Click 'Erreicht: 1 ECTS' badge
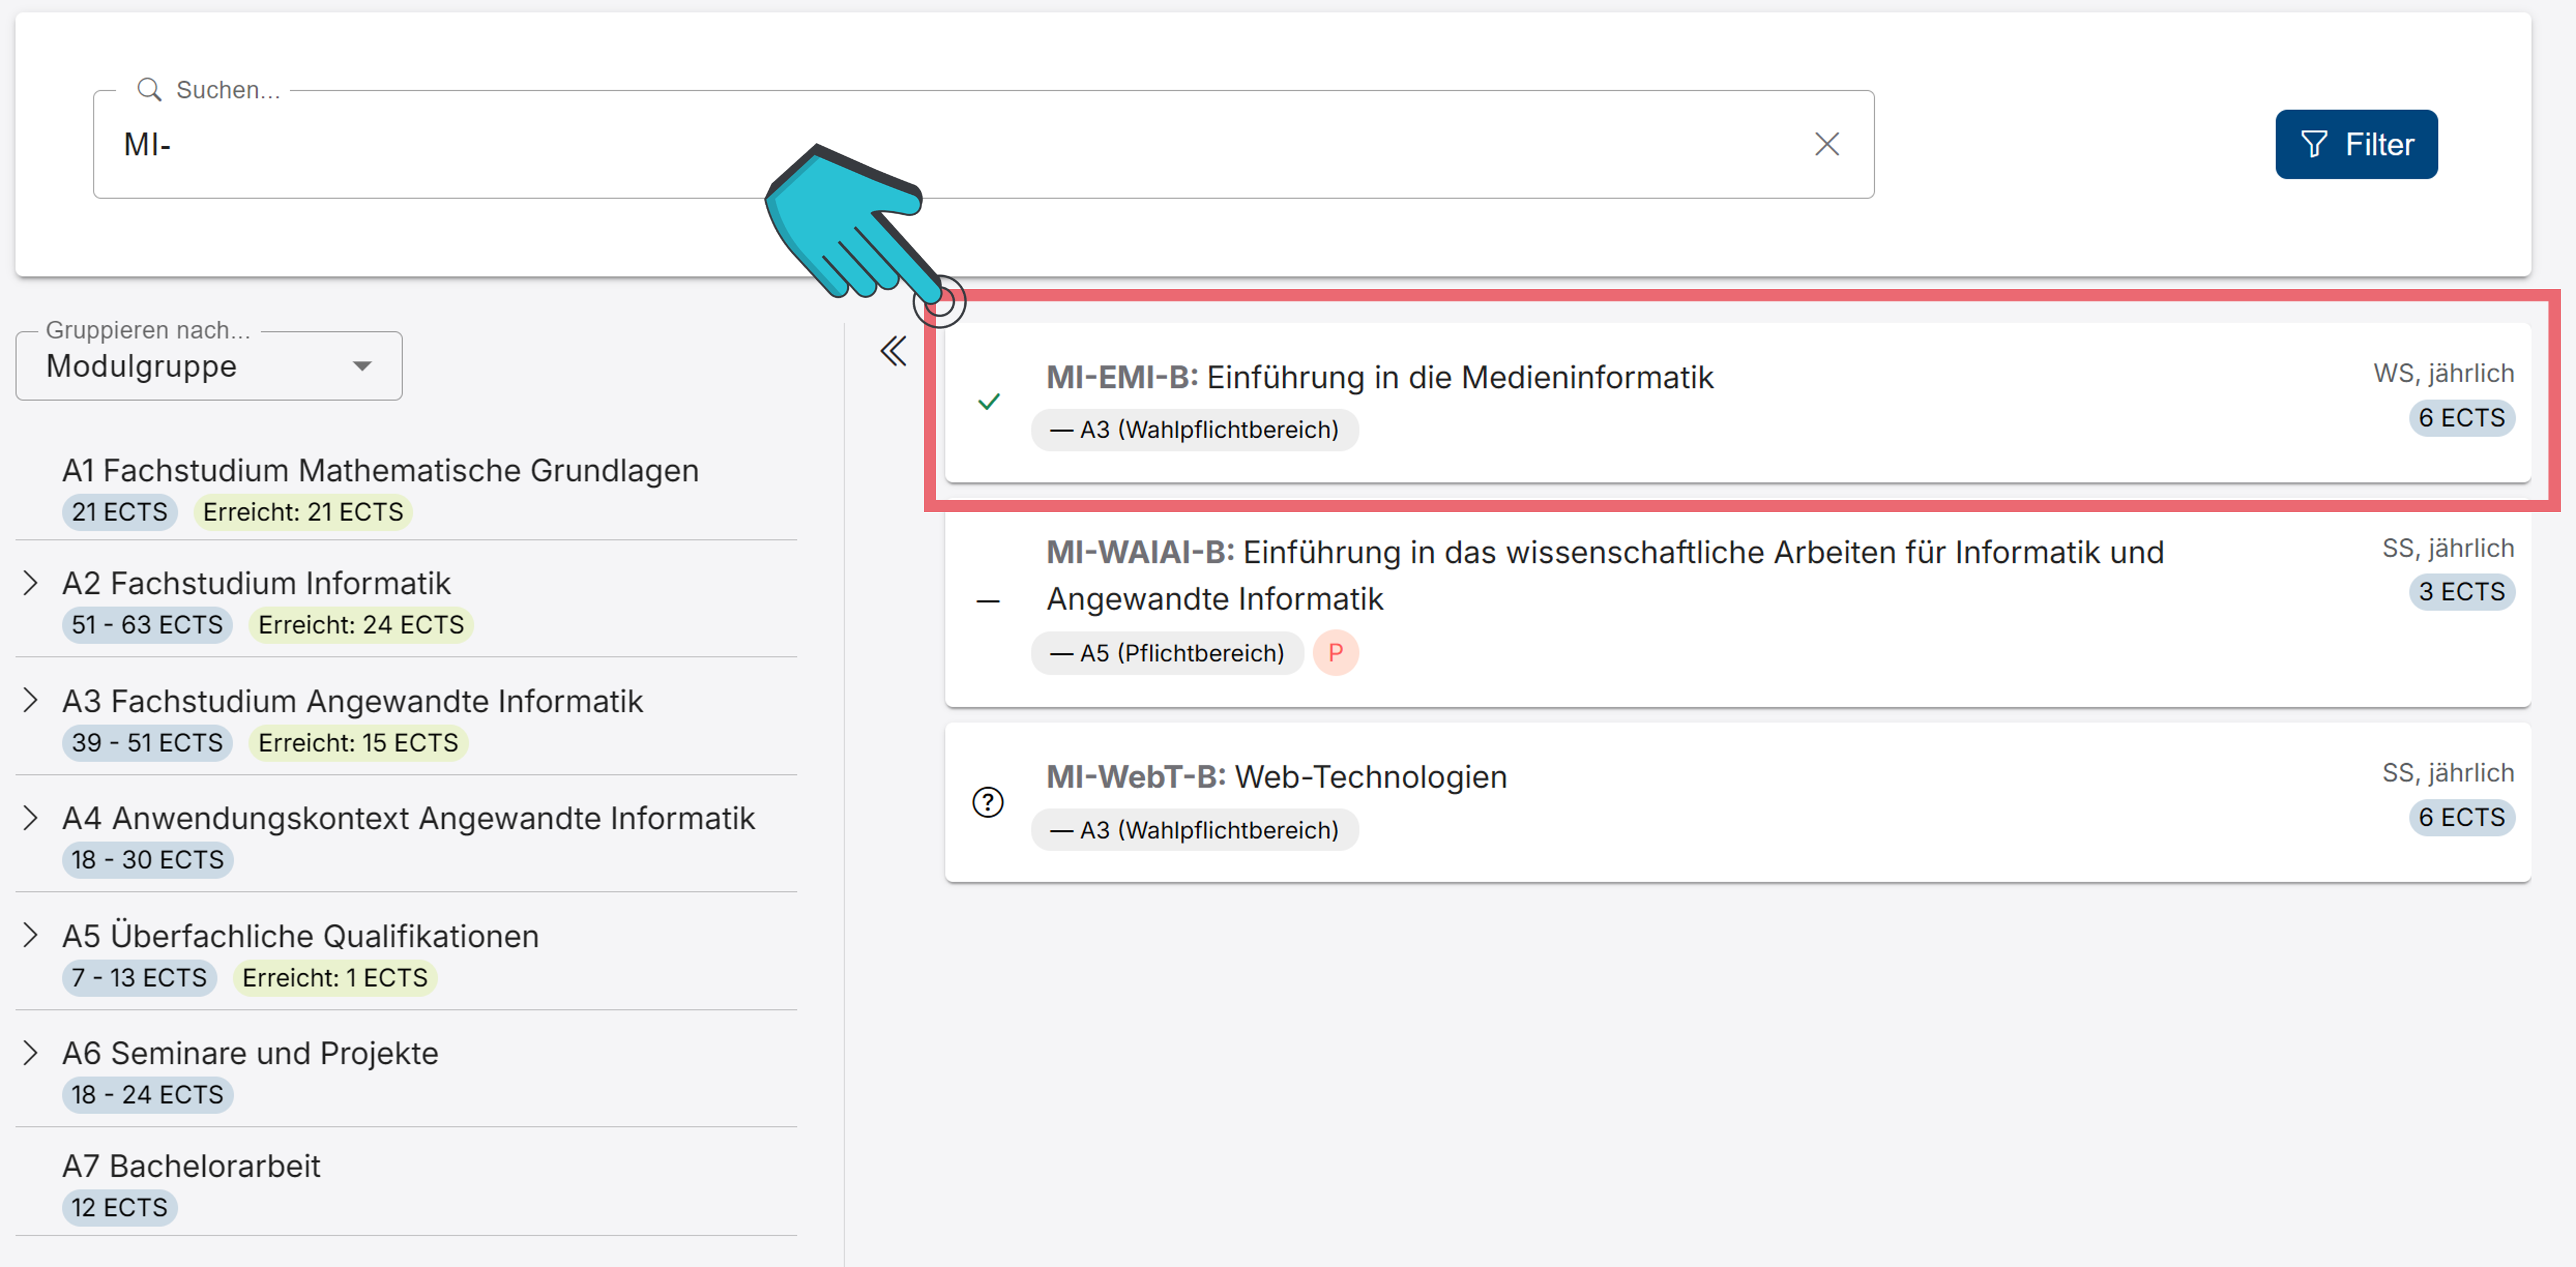Viewport: 2576px width, 1267px height. [335, 977]
